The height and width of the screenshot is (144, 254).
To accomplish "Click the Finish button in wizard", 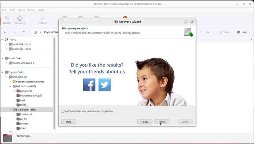I will [162, 122].
